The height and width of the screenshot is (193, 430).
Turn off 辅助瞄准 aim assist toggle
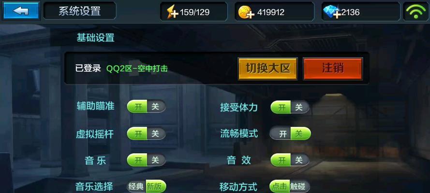coord(155,106)
